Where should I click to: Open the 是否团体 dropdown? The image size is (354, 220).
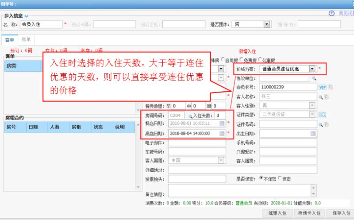point(267,24)
